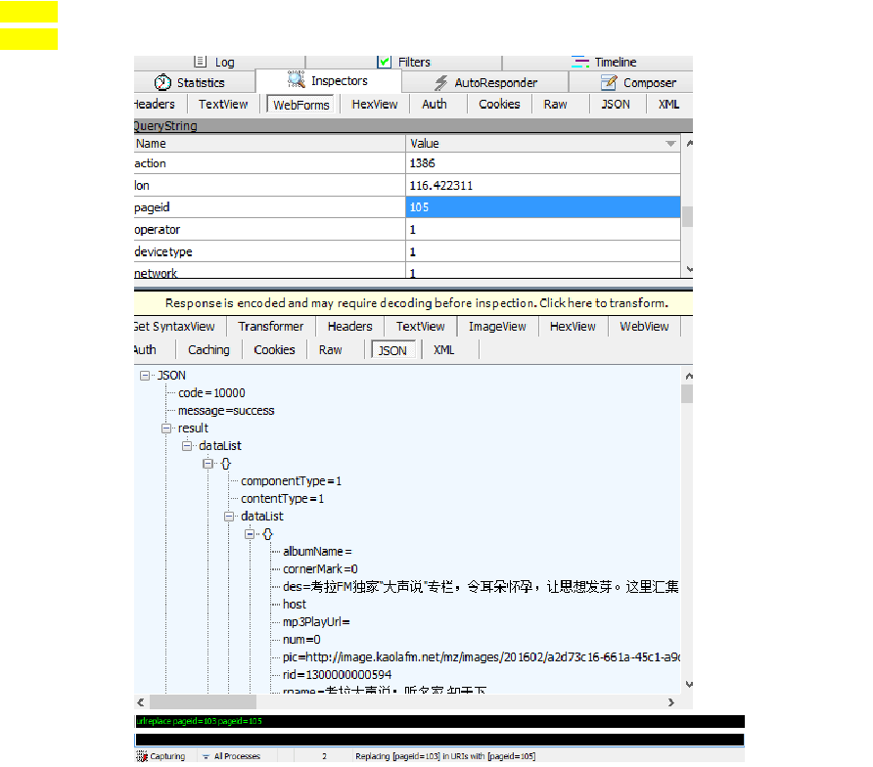Select the Inspectors tab

coord(328,80)
